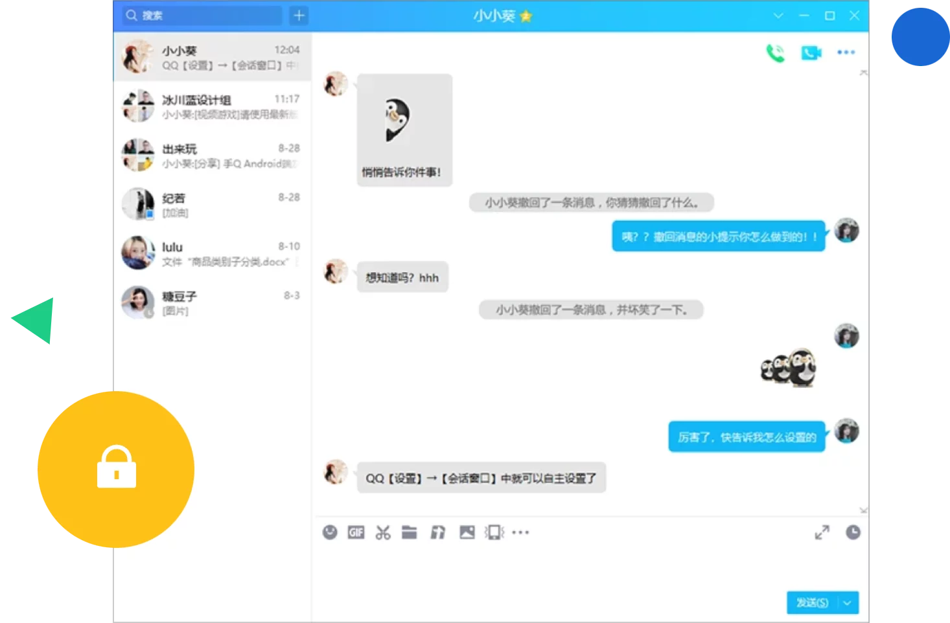Open the Send button dropdown arrow
The height and width of the screenshot is (623, 950).
849,602
